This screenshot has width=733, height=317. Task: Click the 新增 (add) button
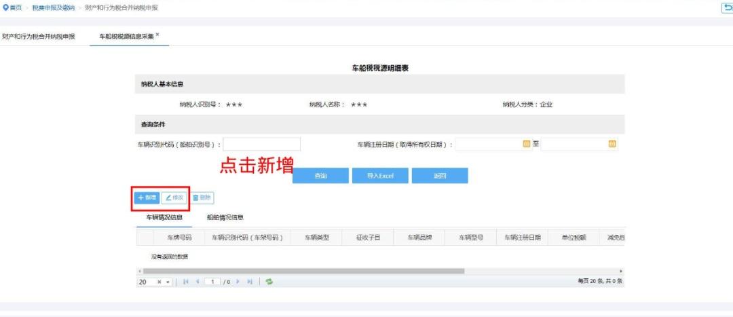tap(146, 198)
